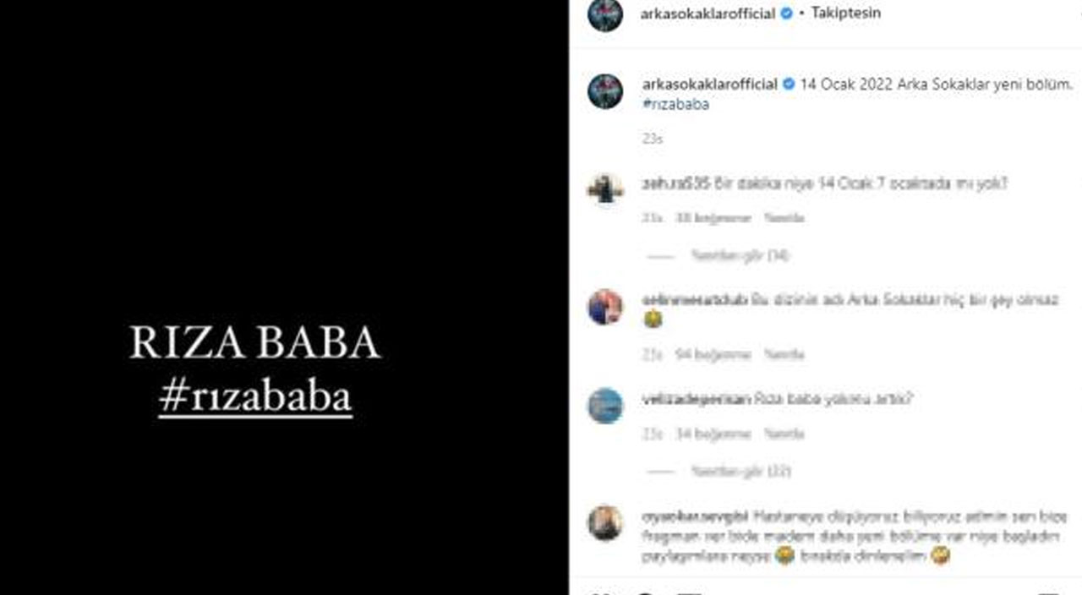The height and width of the screenshot is (595, 1082).
Task: Reply to the 'Rıza baba yok mu' comment
Action: point(784,434)
